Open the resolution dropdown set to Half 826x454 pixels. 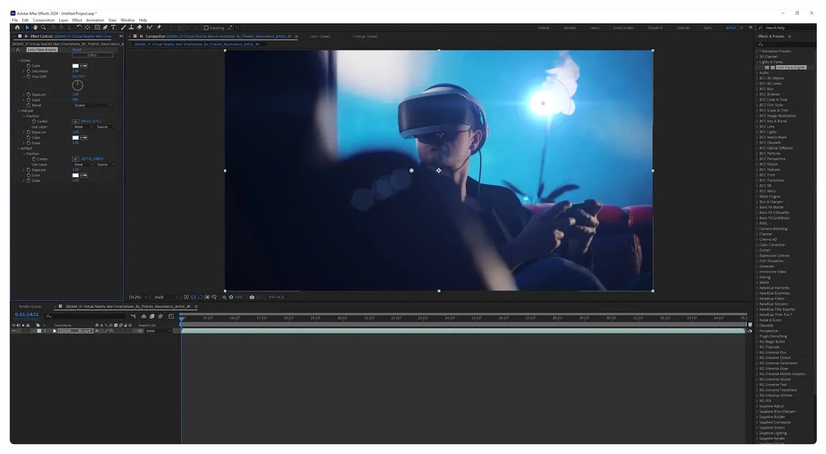(166, 297)
